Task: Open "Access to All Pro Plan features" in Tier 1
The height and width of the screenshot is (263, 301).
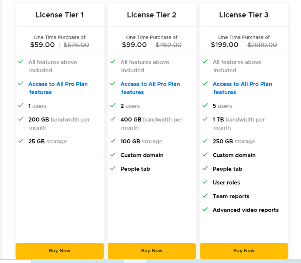Action: pyautogui.click(x=58, y=88)
